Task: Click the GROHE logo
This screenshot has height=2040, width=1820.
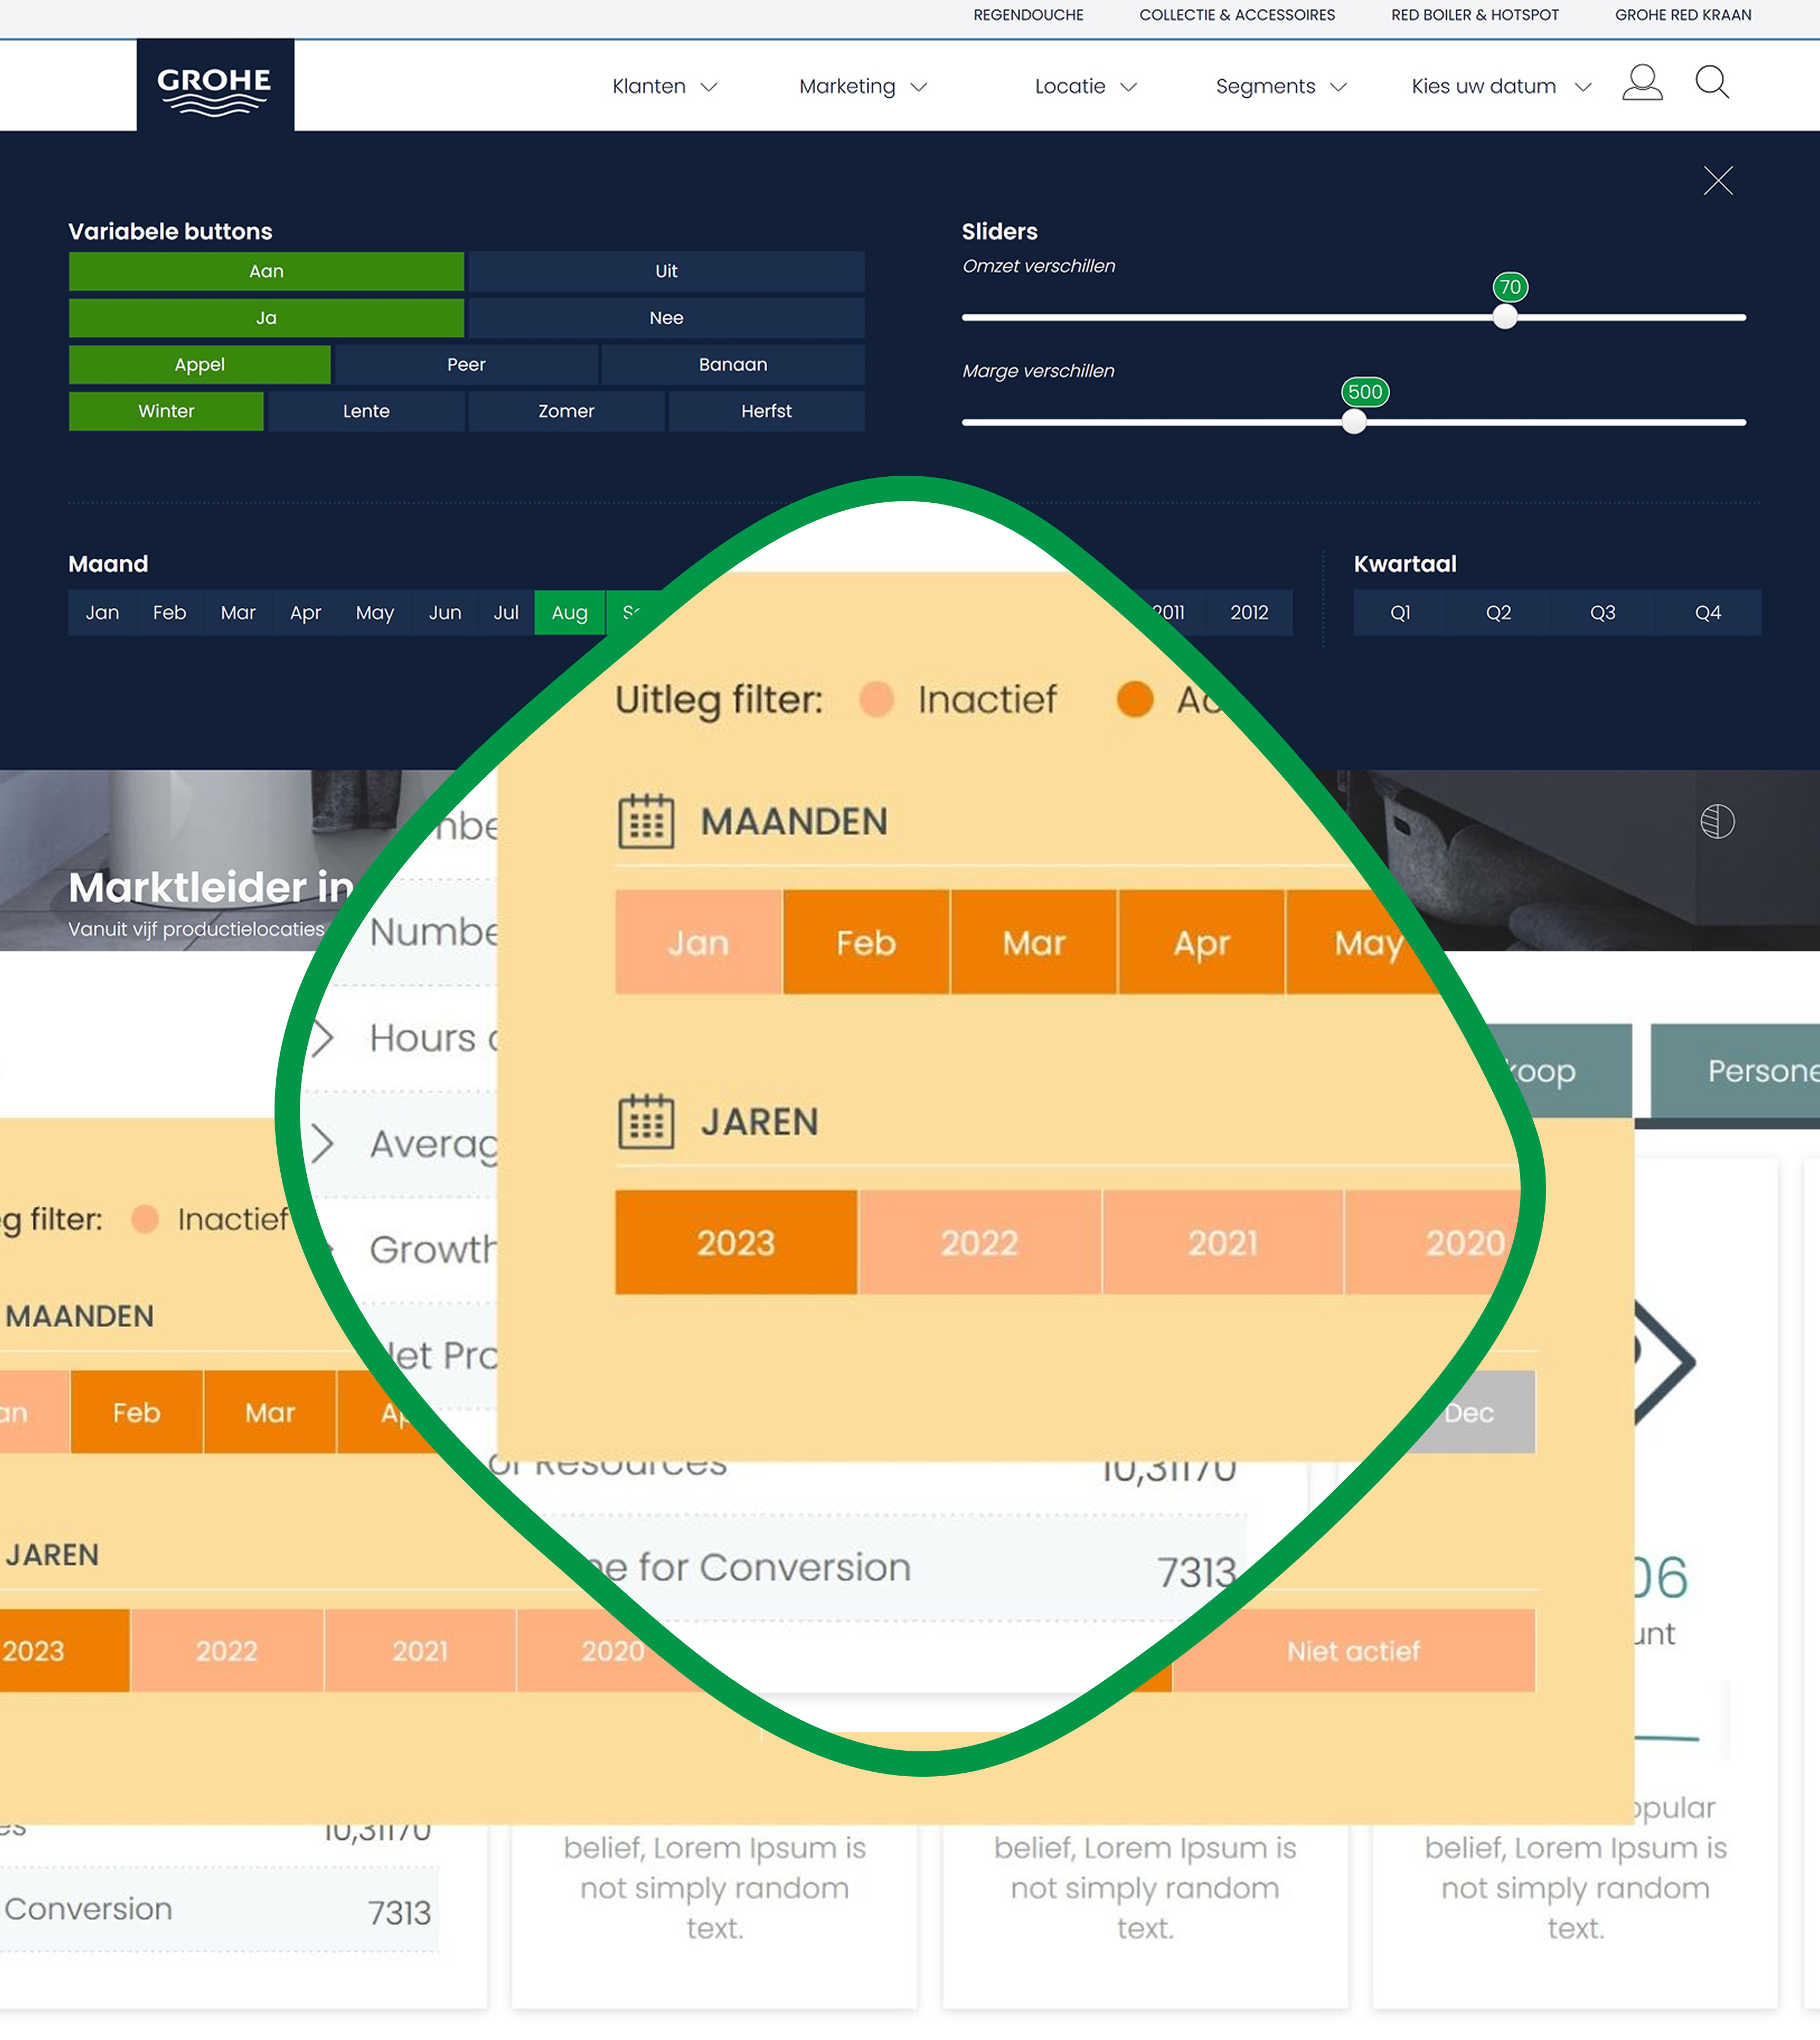Action: pos(214,84)
